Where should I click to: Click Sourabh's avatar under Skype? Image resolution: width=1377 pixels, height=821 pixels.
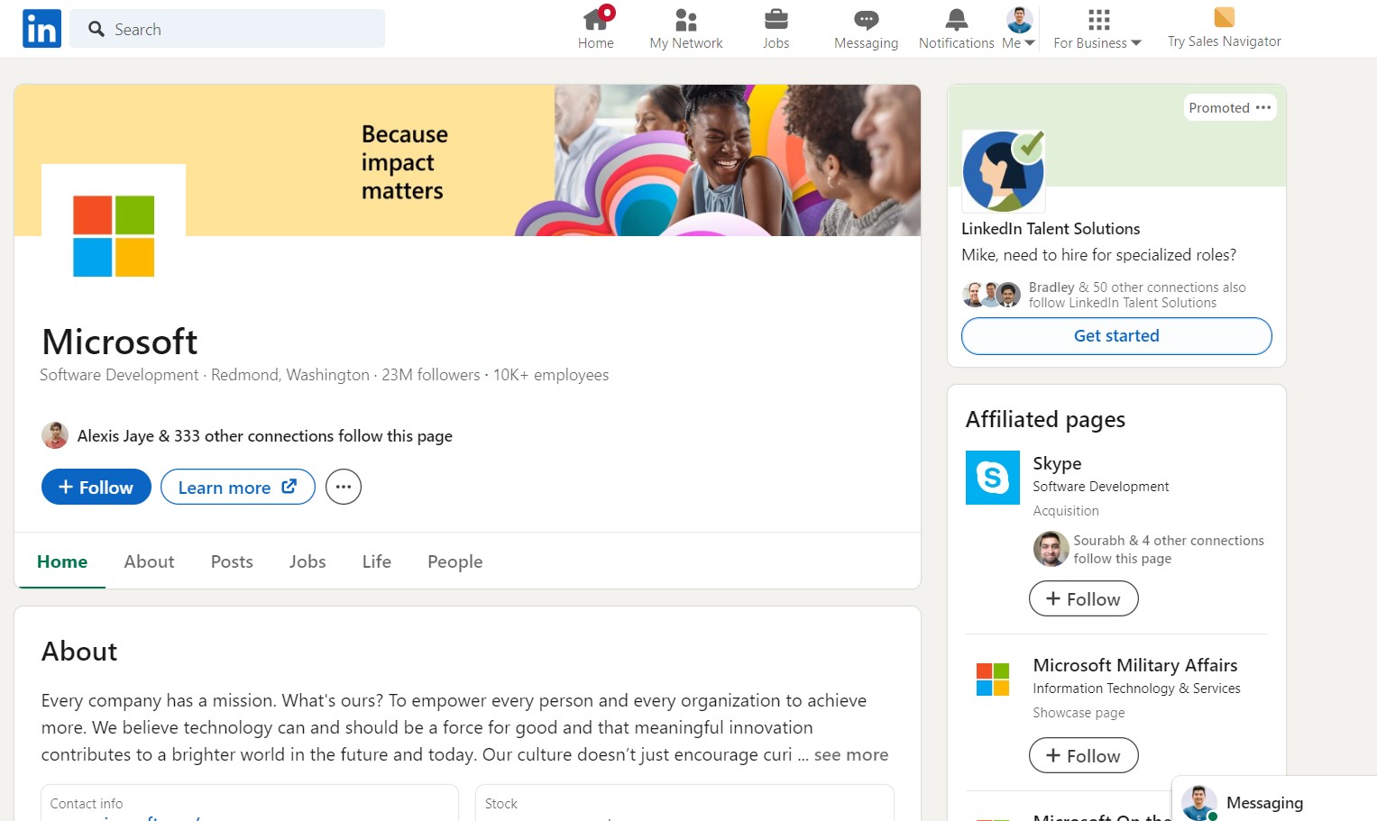[1051, 549]
